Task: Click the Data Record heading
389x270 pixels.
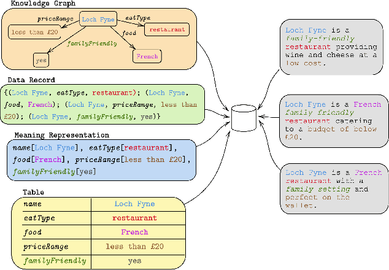Action: tap(31, 80)
